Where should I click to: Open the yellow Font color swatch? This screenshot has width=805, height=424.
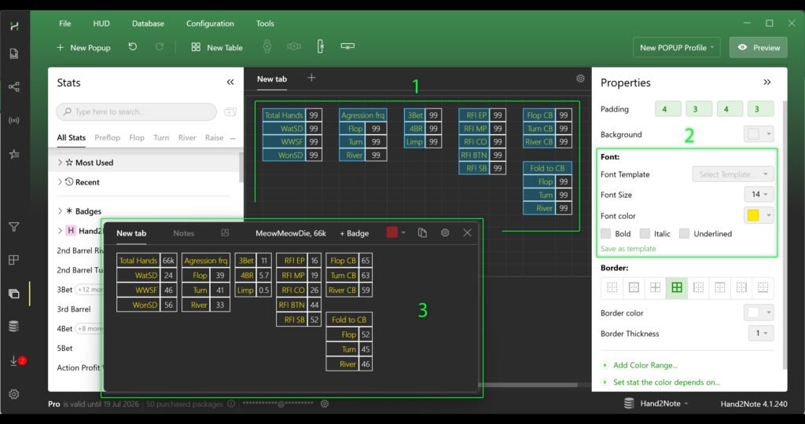point(759,215)
